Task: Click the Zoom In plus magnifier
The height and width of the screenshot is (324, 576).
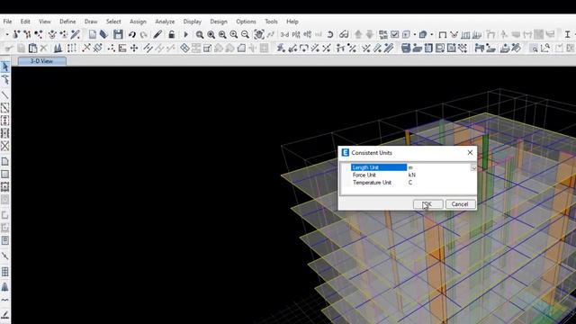Action: coord(234,34)
